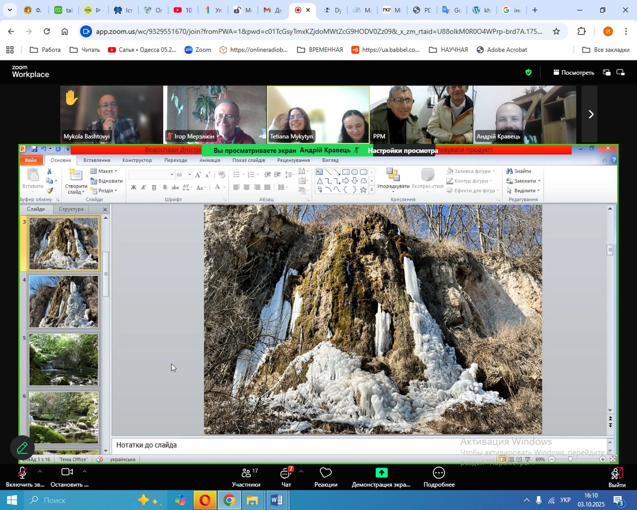
Task: Stop the video camera
Action: tap(67, 472)
